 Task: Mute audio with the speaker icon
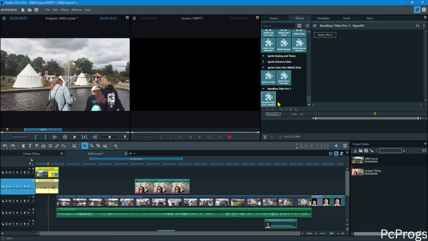click(x=336, y=146)
